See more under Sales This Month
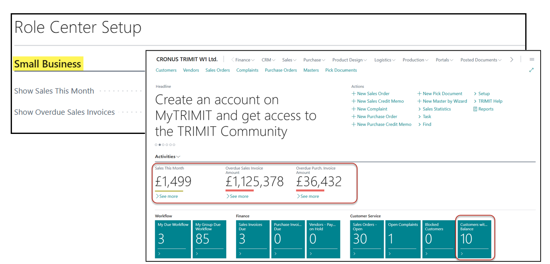The height and width of the screenshot is (264, 550). (167, 196)
